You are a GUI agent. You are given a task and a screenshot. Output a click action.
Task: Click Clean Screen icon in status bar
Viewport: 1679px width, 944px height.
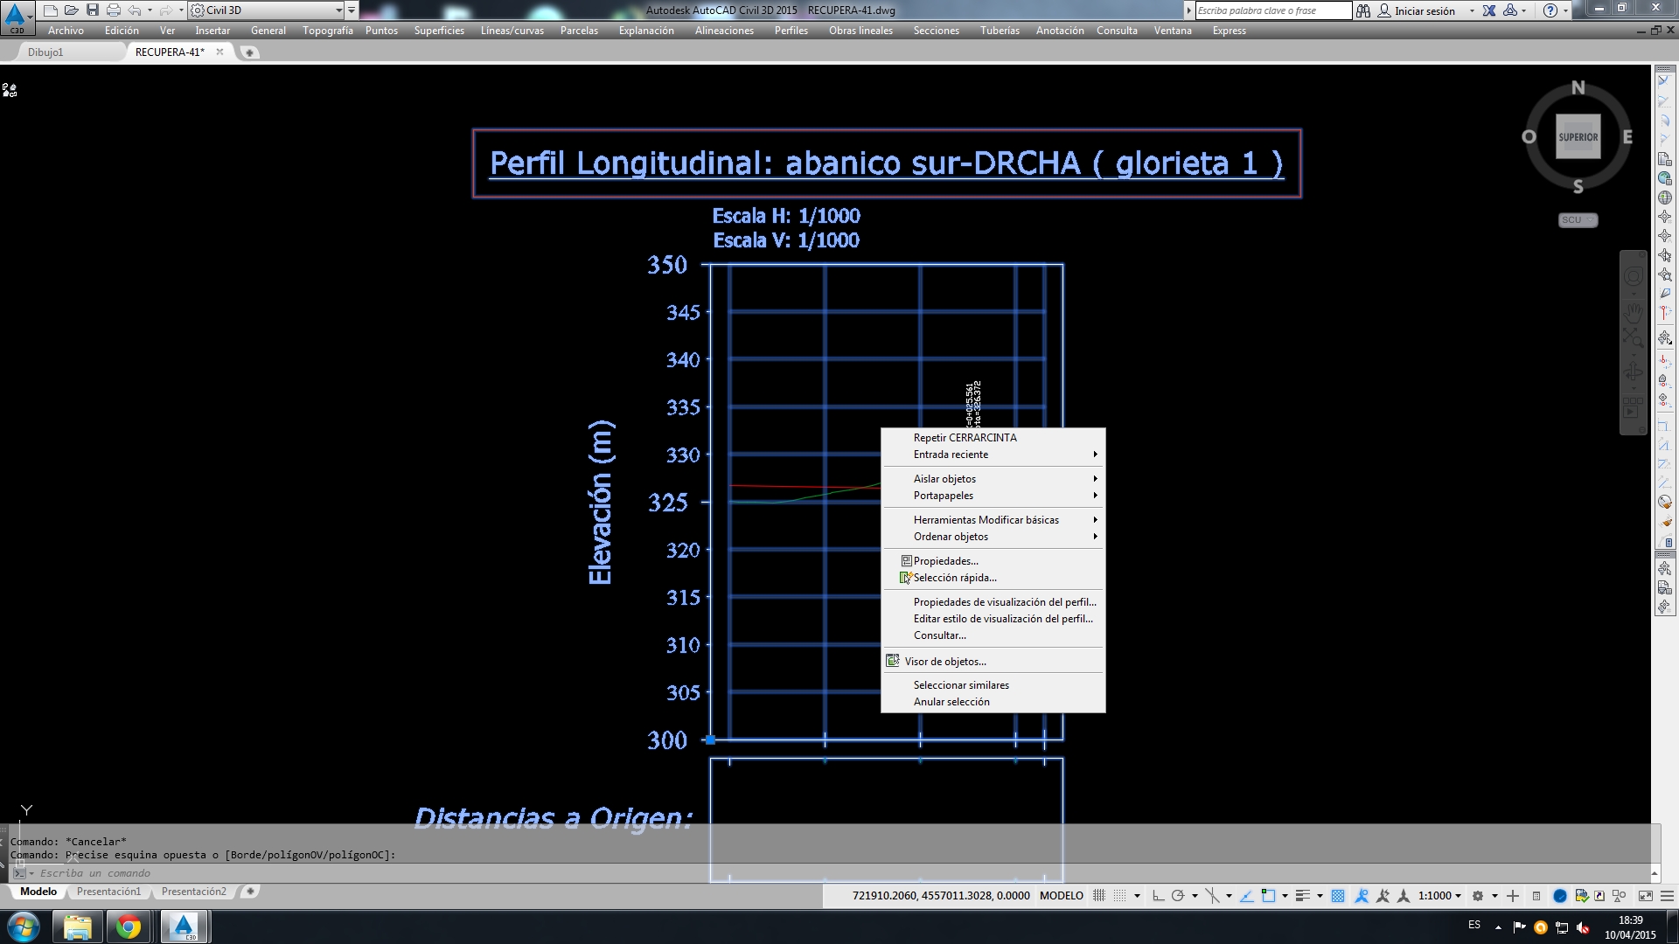pyautogui.click(x=1645, y=896)
